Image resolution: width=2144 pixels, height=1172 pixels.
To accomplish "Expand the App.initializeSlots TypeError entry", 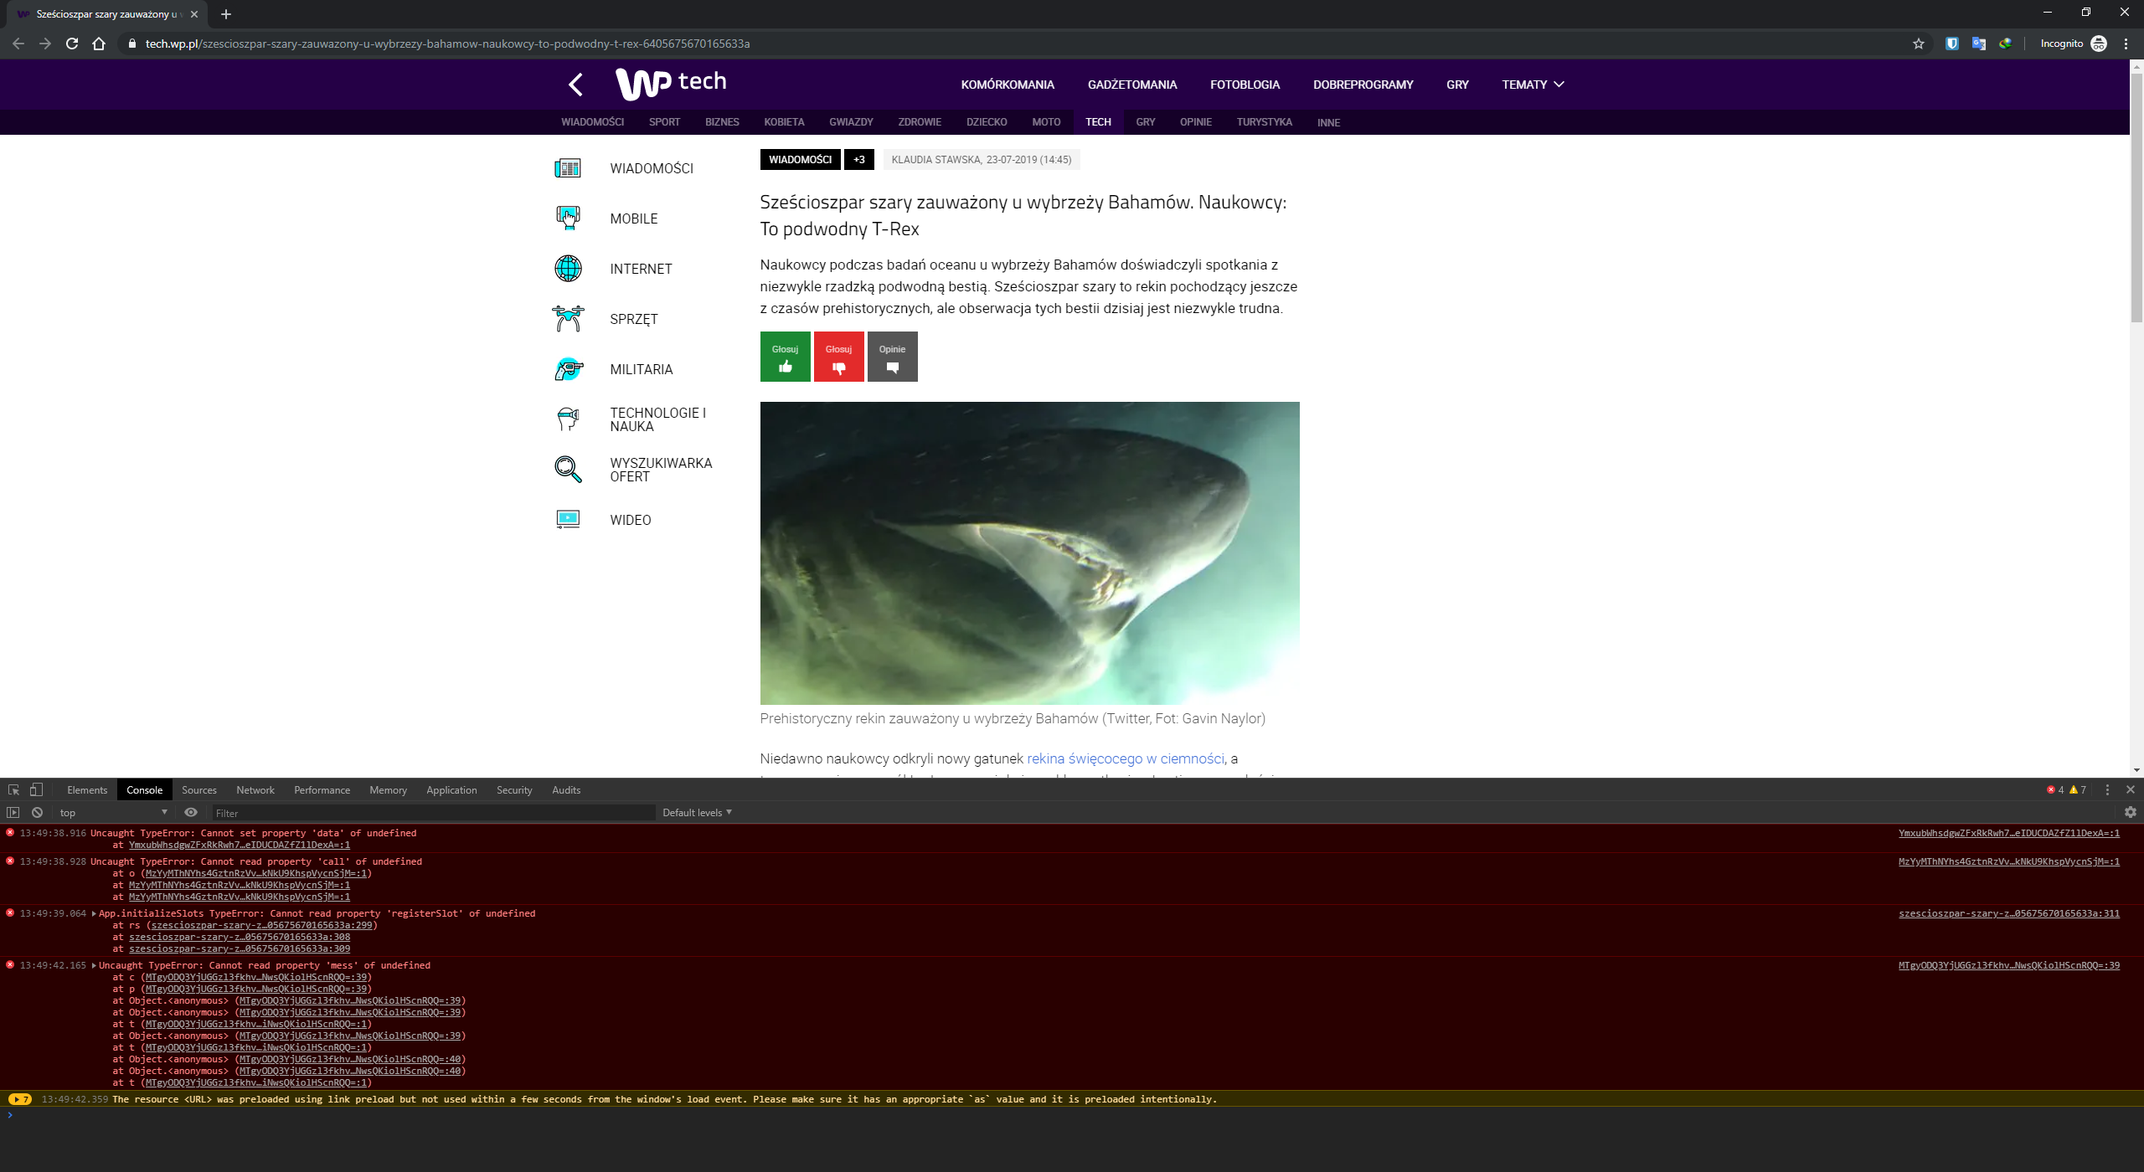I will 94,913.
